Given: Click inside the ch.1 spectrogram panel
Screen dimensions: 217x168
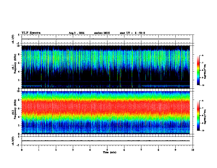Looking at the screenshot, I should [x=106, y=67].
